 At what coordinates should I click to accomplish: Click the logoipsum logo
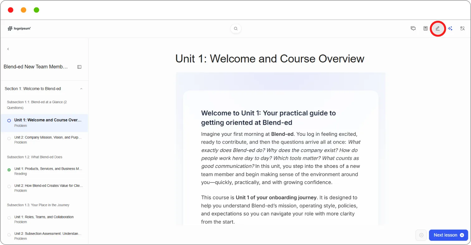pyautogui.click(x=19, y=29)
